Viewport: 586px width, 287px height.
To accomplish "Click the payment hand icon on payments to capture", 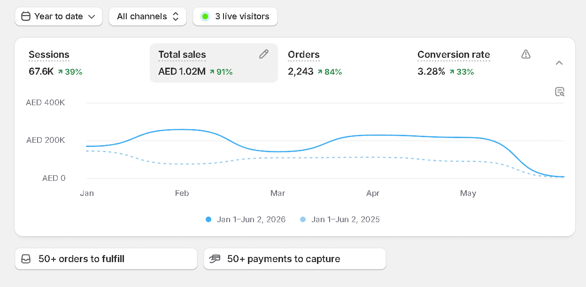I will coord(215,259).
